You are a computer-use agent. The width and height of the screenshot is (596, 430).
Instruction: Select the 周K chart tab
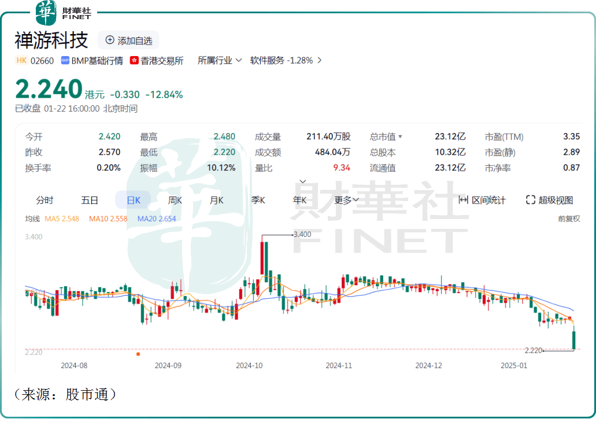point(175,200)
